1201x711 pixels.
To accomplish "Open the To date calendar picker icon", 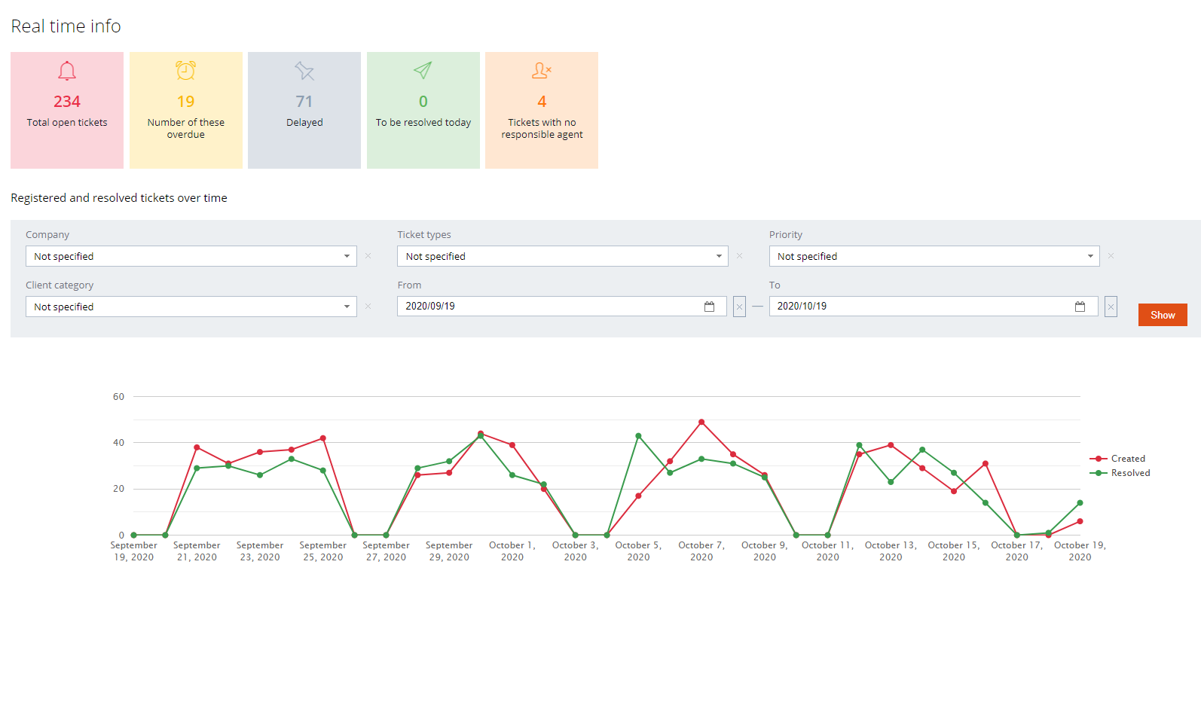I will (1080, 307).
